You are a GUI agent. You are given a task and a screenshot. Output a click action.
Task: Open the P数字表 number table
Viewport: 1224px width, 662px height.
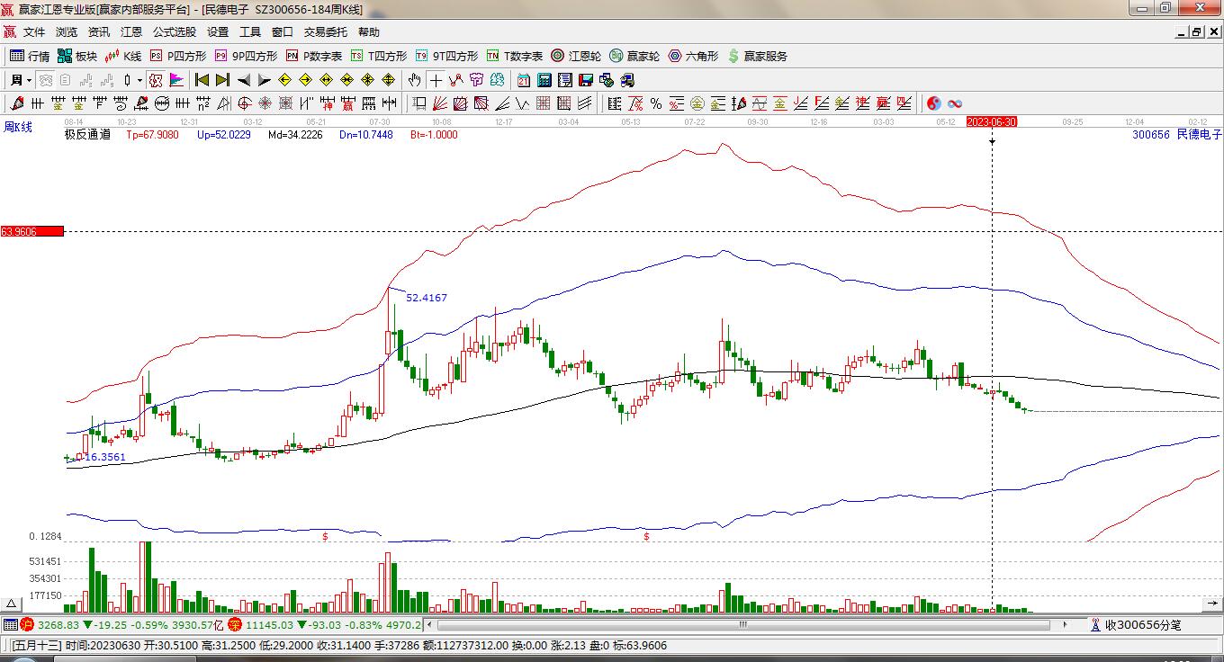(x=314, y=56)
